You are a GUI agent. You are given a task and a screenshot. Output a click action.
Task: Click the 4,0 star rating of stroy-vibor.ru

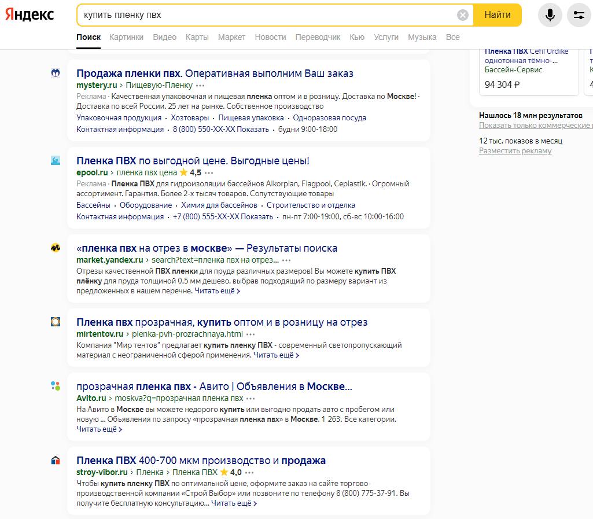(x=231, y=472)
